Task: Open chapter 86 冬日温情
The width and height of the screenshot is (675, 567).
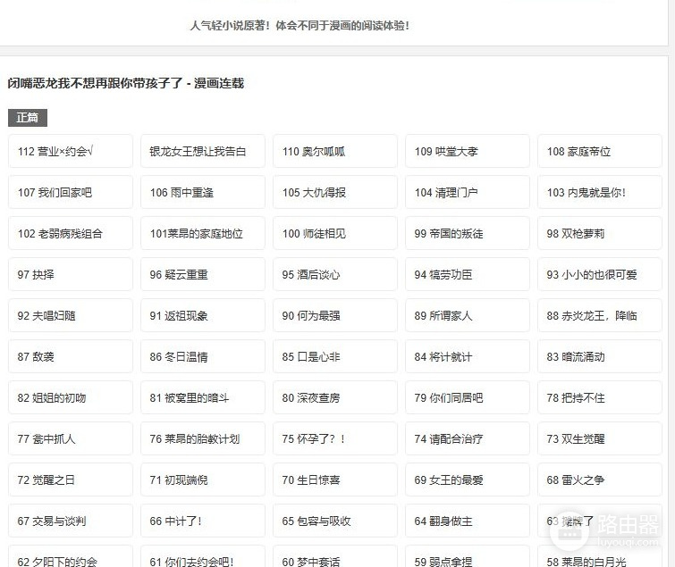Action: click(203, 356)
